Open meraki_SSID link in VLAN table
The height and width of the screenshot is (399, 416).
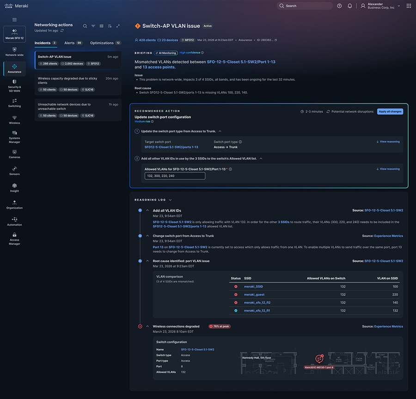tap(253, 287)
